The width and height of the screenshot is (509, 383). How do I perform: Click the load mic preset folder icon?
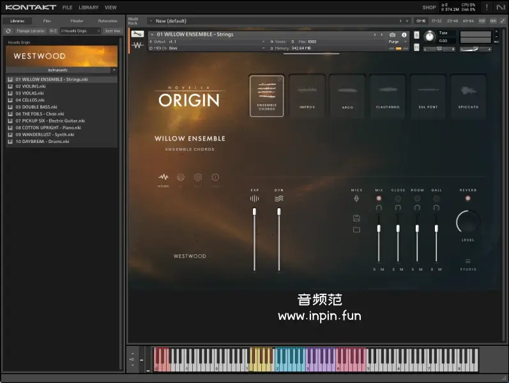(x=356, y=230)
